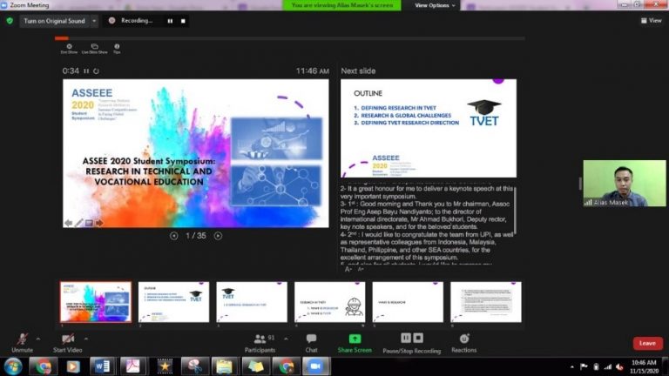Select the OUTLINE slide thumbnail
Screen dimensions: 669x376
click(173, 302)
